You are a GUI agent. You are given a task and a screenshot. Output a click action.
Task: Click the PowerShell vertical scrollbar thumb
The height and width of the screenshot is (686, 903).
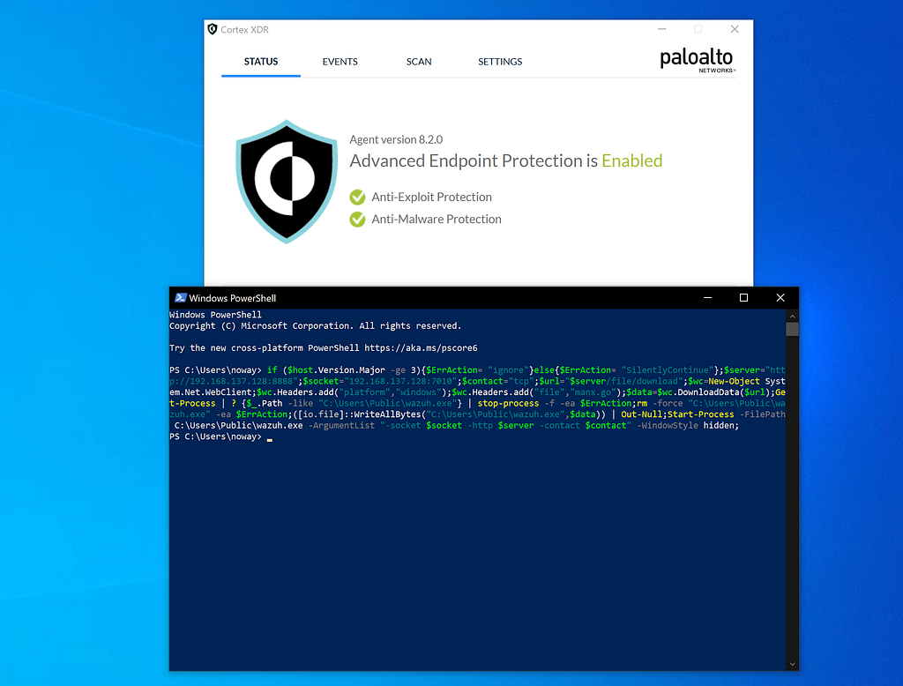pos(793,329)
